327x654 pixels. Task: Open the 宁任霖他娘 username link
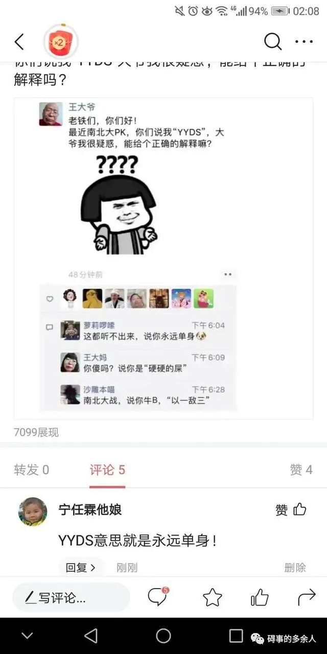pyautogui.click(x=90, y=509)
